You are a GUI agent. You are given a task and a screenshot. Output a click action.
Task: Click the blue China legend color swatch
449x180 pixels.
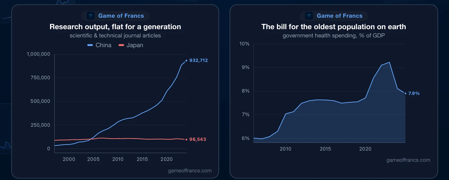coord(90,45)
